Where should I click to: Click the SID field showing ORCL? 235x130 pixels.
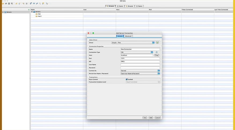[140, 62]
